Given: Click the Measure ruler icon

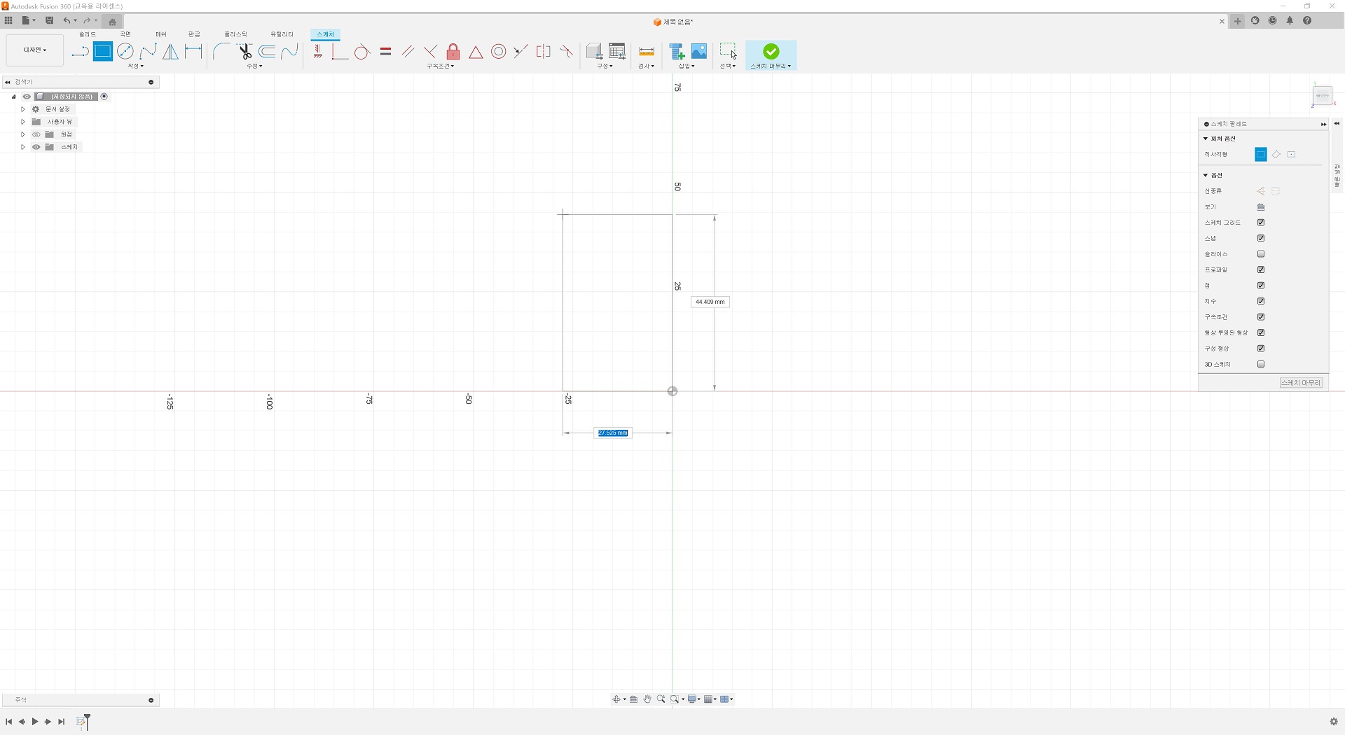Looking at the screenshot, I should [x=647, y=52].
